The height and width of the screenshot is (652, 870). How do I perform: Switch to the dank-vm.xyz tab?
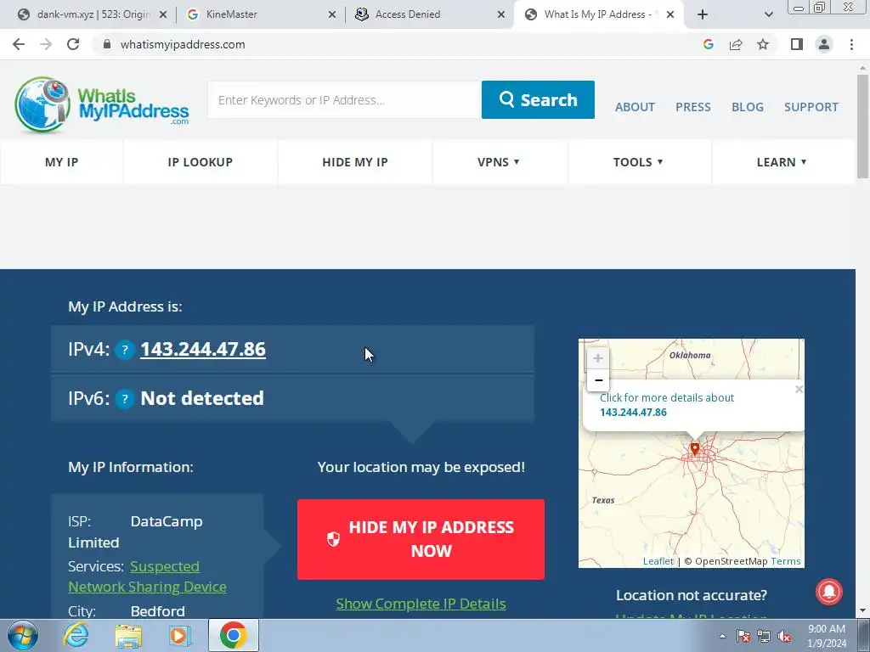92,14
